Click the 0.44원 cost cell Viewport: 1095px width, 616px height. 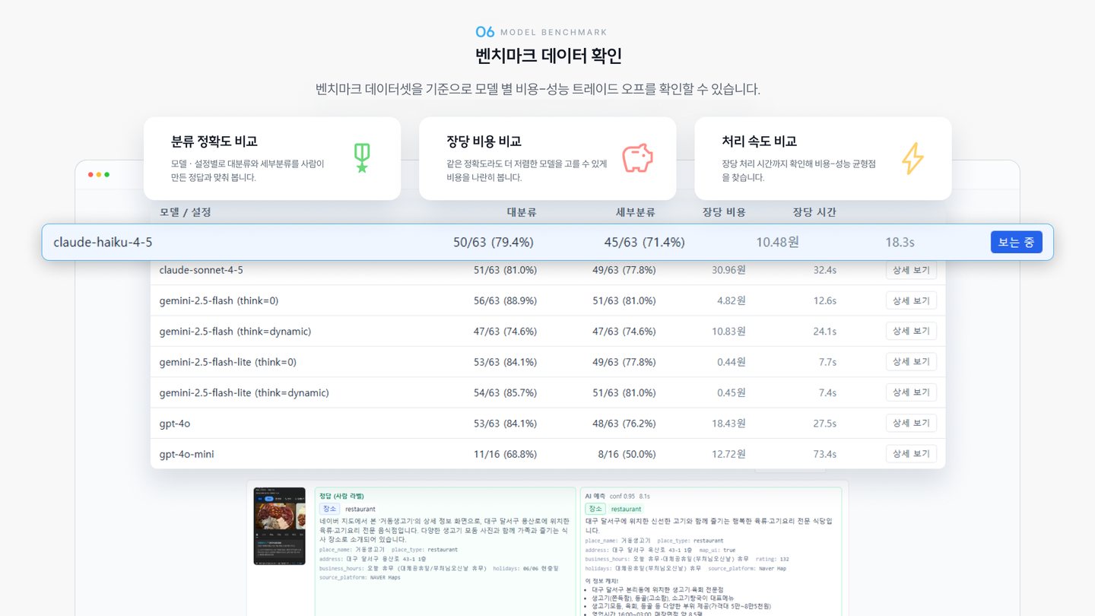tap(732, 362)
